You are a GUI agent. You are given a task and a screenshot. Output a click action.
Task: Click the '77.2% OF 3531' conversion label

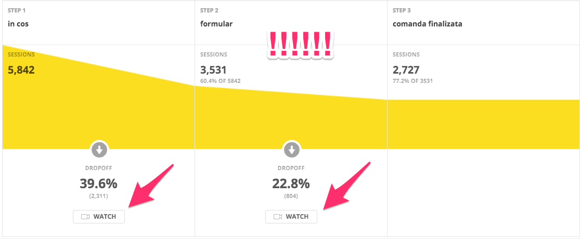(412, 81)
